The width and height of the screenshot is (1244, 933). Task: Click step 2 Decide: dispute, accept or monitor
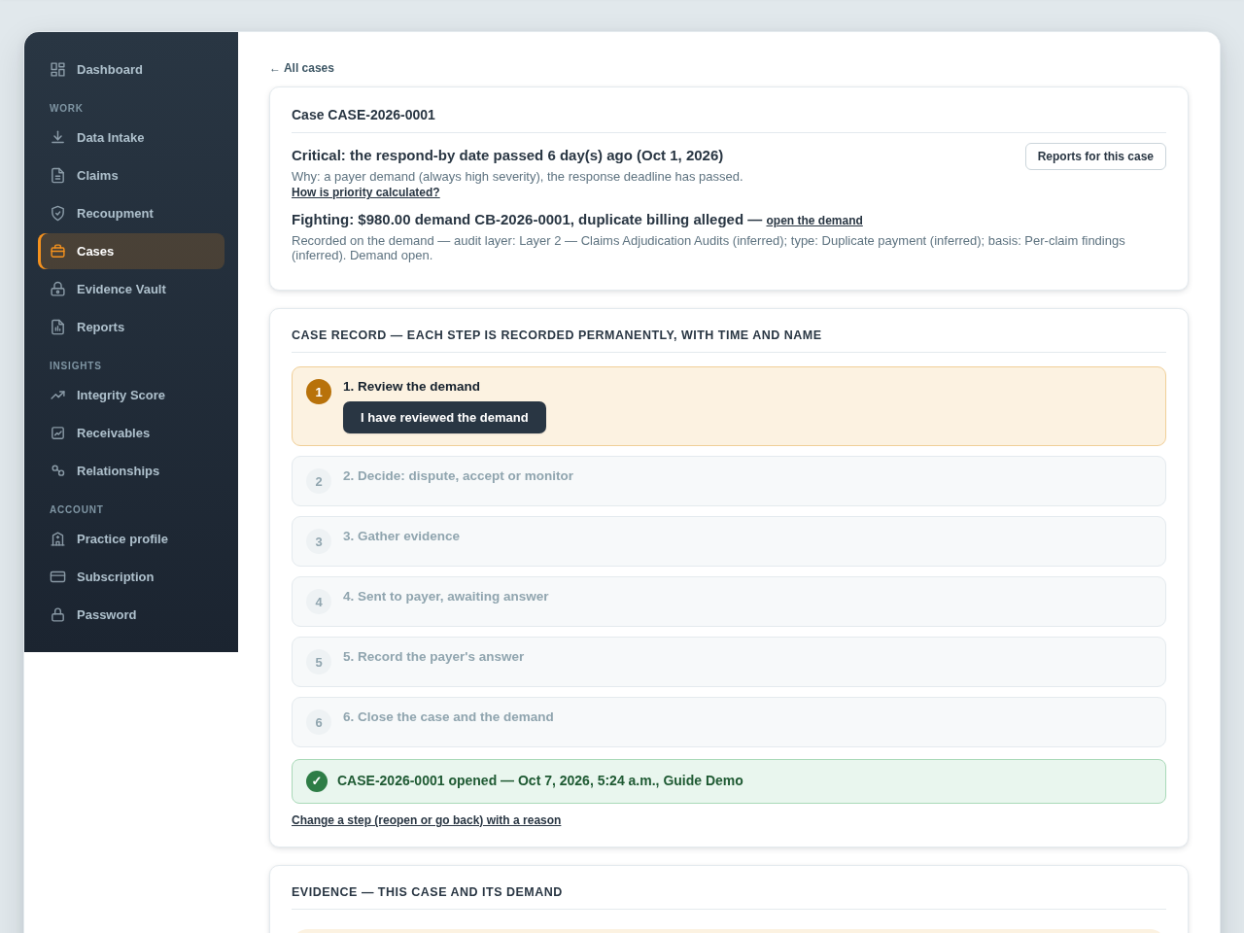coord(729,481)
